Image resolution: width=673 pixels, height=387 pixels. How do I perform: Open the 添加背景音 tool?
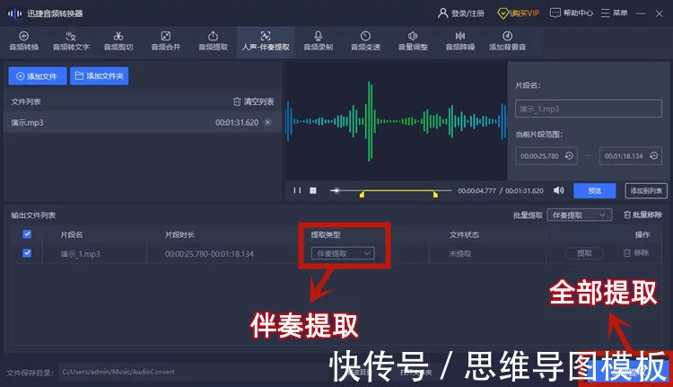(x=507, y=41)
